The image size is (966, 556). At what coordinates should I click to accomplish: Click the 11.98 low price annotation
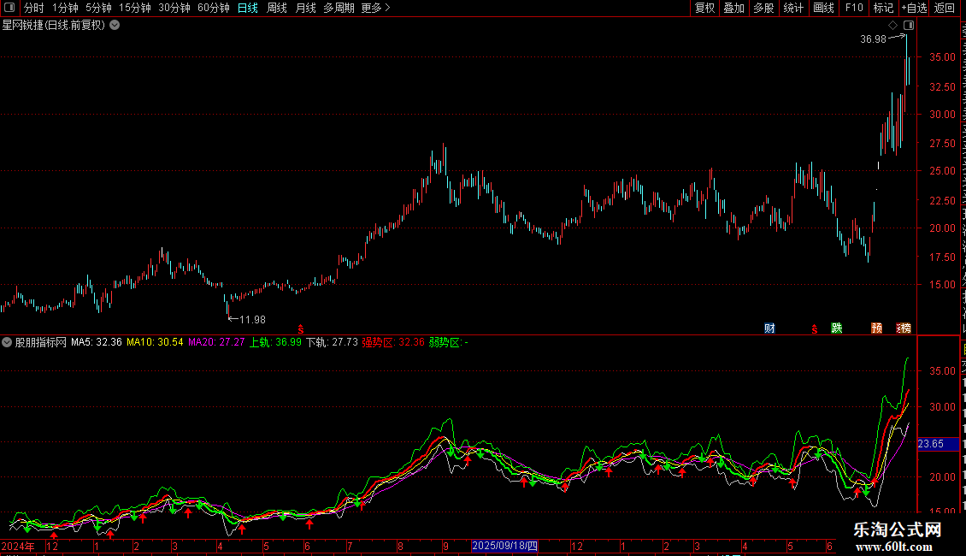pos(252,319)
